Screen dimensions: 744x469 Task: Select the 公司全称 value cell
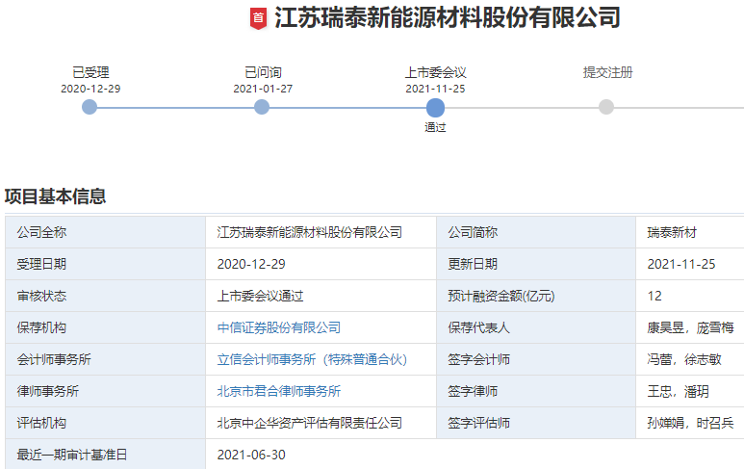(310, 232)
